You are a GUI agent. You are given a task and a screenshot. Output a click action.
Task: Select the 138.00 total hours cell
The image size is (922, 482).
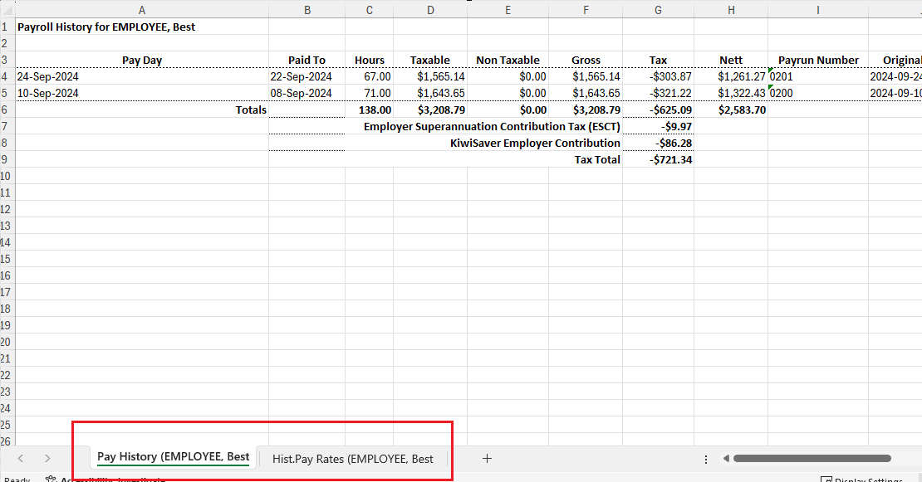click(x=370, y=110)
